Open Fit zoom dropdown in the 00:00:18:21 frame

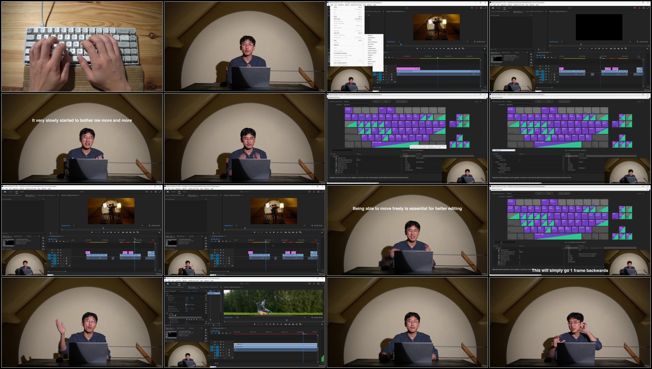click(76, 225)
